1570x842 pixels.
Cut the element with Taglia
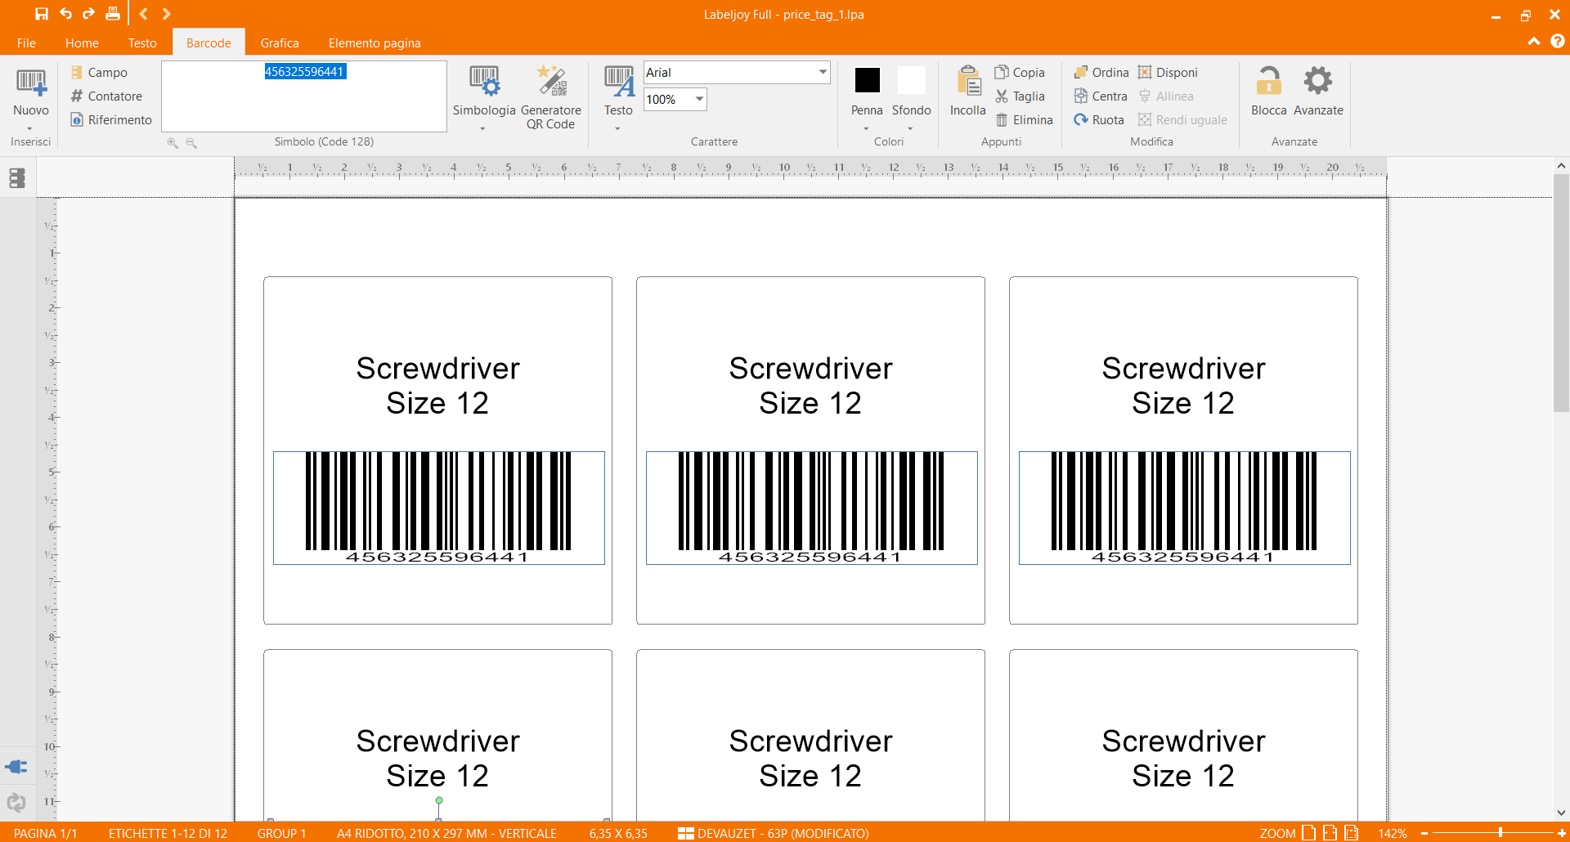1020,96
